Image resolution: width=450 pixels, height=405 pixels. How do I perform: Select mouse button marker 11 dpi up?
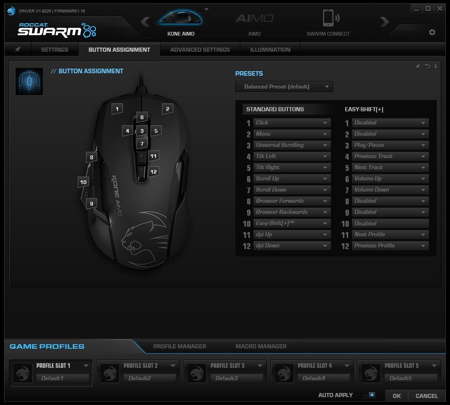153,156
